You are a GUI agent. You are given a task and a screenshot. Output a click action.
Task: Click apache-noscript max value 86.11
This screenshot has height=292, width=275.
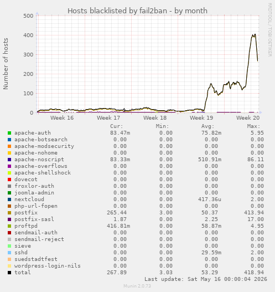pos(256,160)
